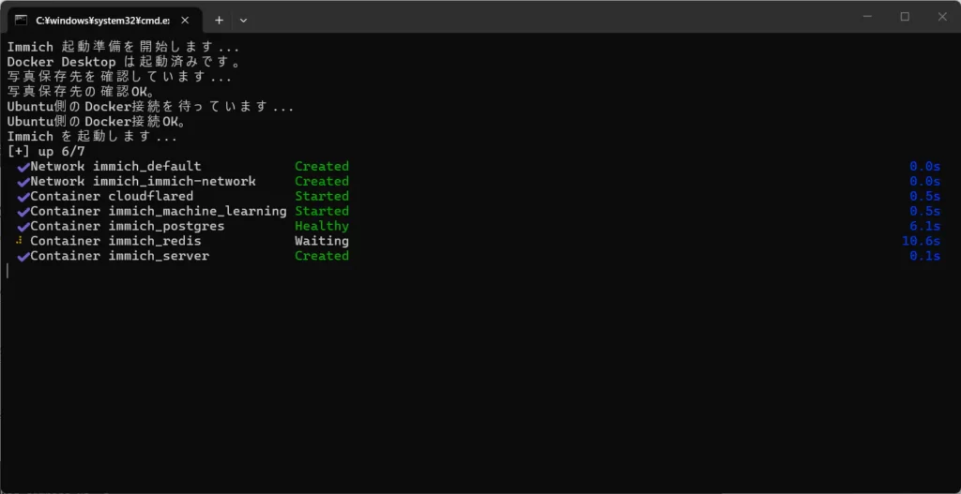The width and height of the screenshot is (961, 494).
Task: Click the checkmark beside Network immich_immich-network
Action: pyautogui.click(x=23, y=182)
